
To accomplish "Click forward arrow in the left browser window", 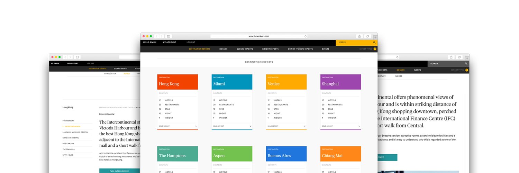I will [70, 57].
